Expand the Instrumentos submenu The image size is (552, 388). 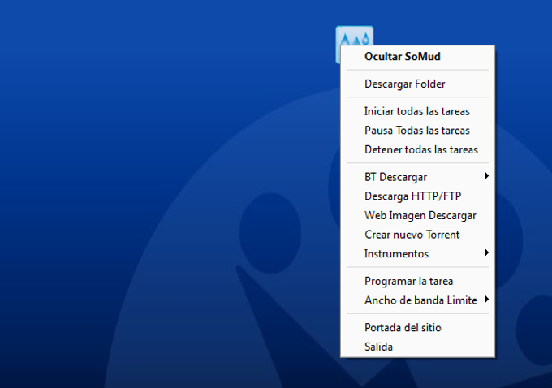click(417, 253)
